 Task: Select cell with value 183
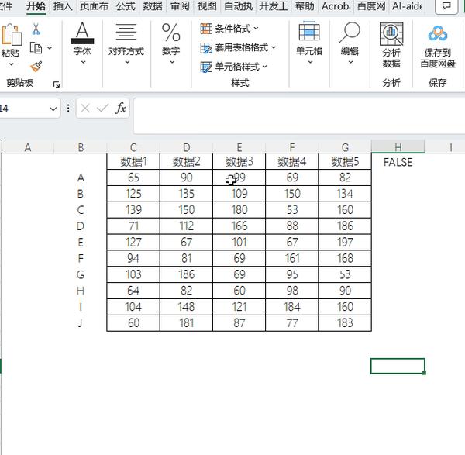pyautogui.click(x=345, y=323)
